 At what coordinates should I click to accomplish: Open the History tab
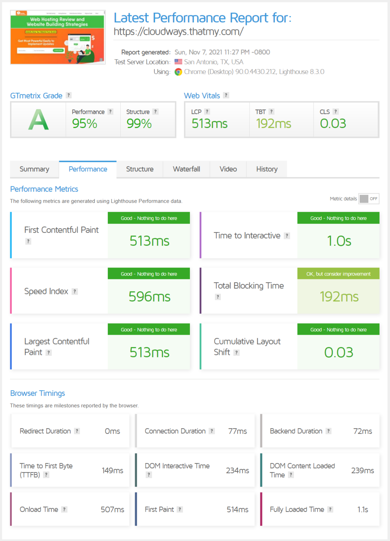(267, 169)
